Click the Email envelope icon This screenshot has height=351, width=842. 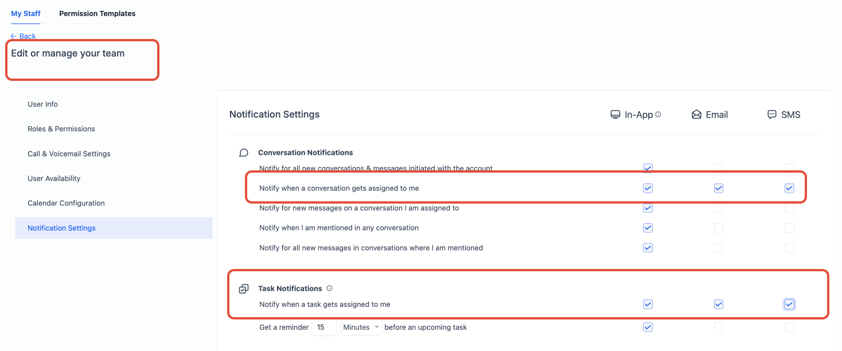click(x=696, y=115)
